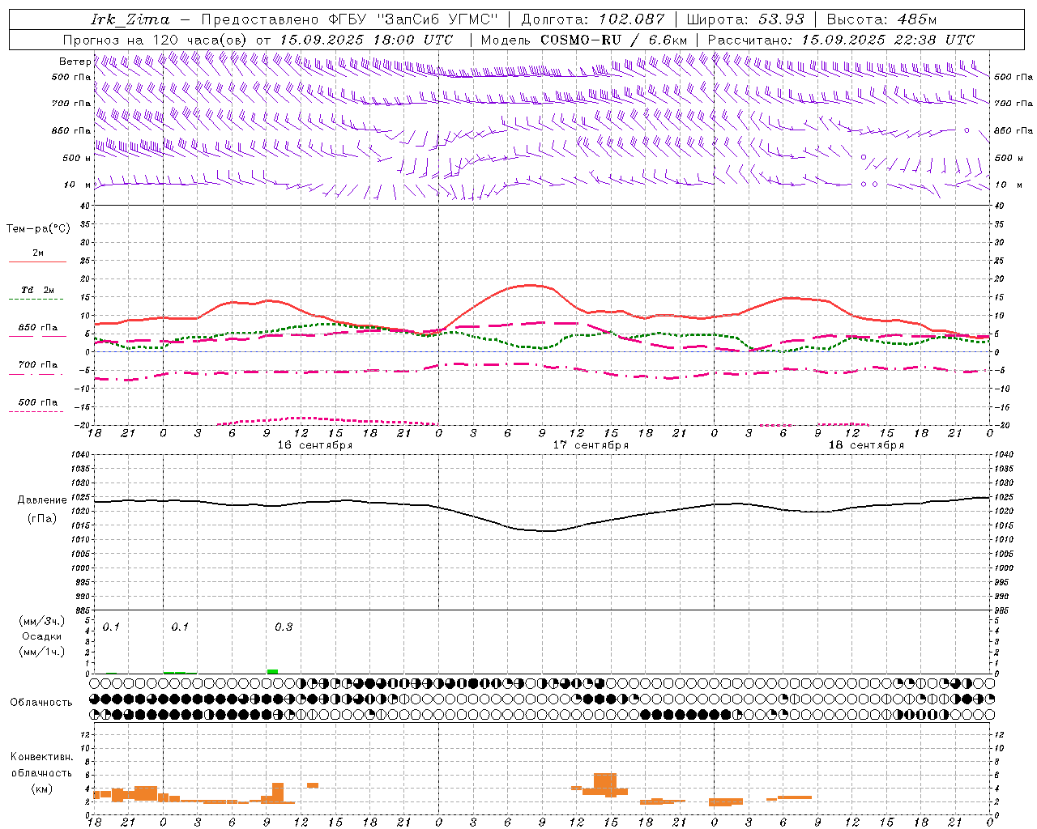Click the '16 сентября' date label
This screenshot has width=1037, height=829.
click(315, 445)
